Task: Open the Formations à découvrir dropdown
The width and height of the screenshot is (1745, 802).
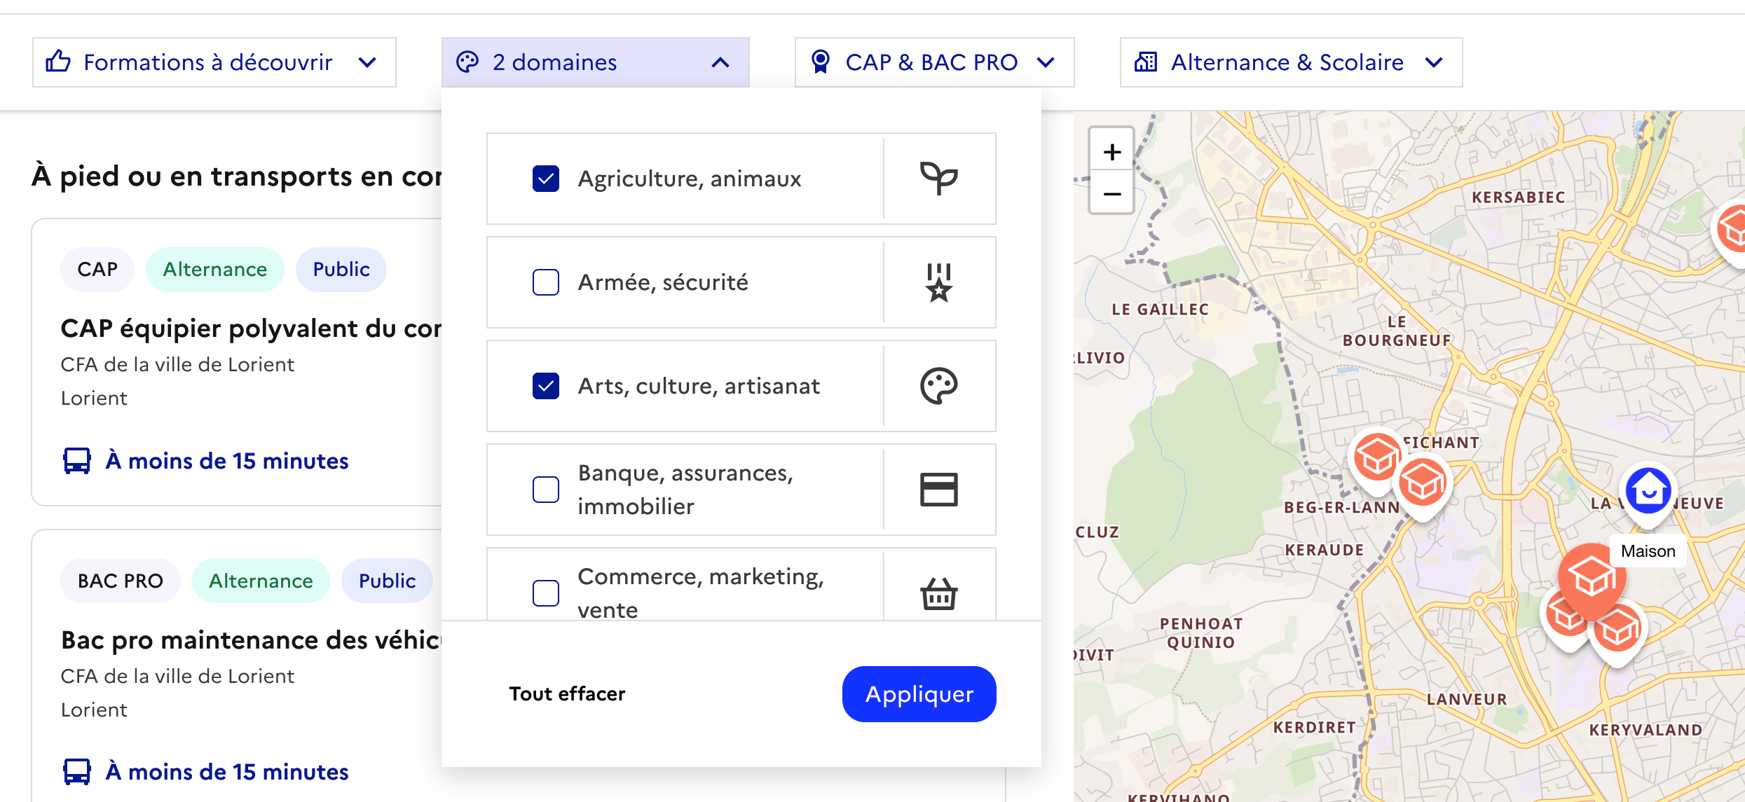Action: click(x=214, y=62)
